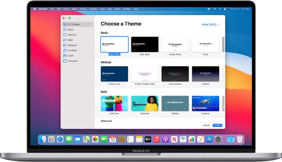Open the Edit menu
282x162 pixels.
(59, 9)
